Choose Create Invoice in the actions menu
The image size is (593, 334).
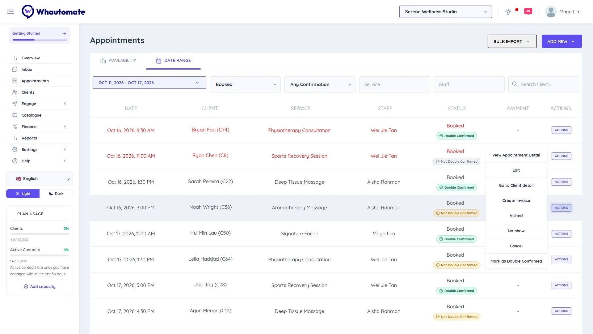click(516, 201)
